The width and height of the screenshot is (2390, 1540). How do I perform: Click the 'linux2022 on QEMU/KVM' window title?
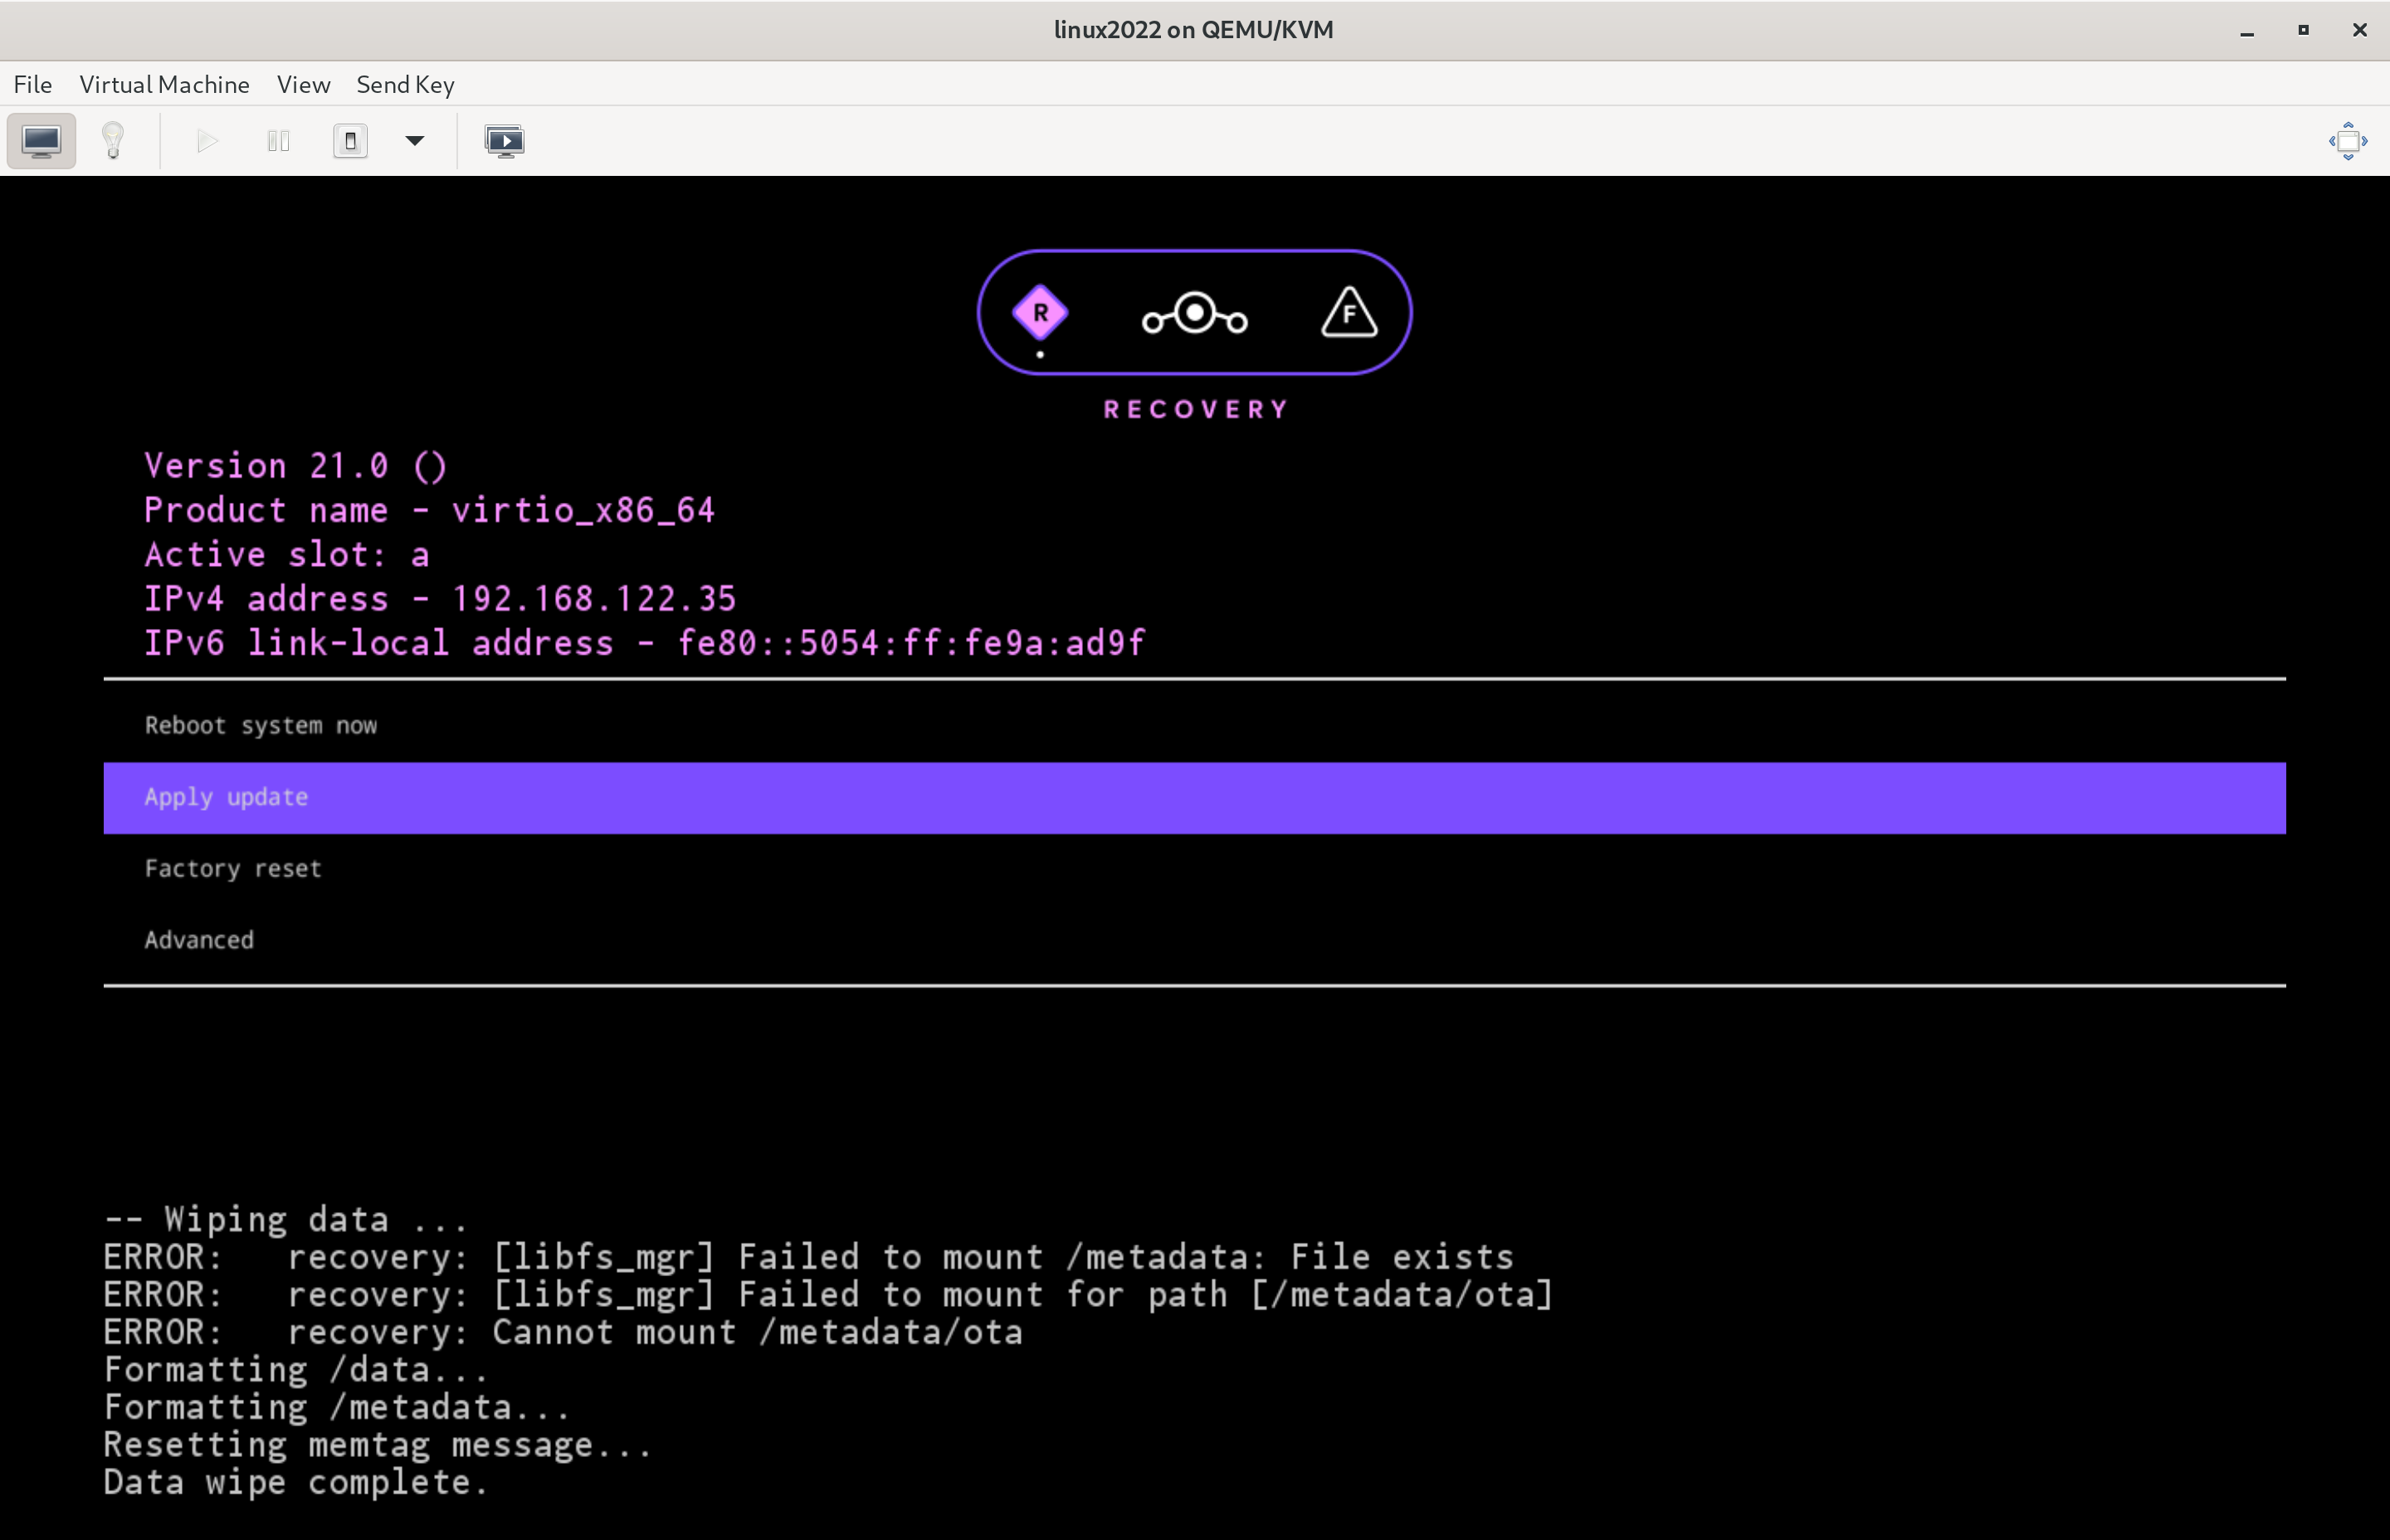tap(1194, 30)
